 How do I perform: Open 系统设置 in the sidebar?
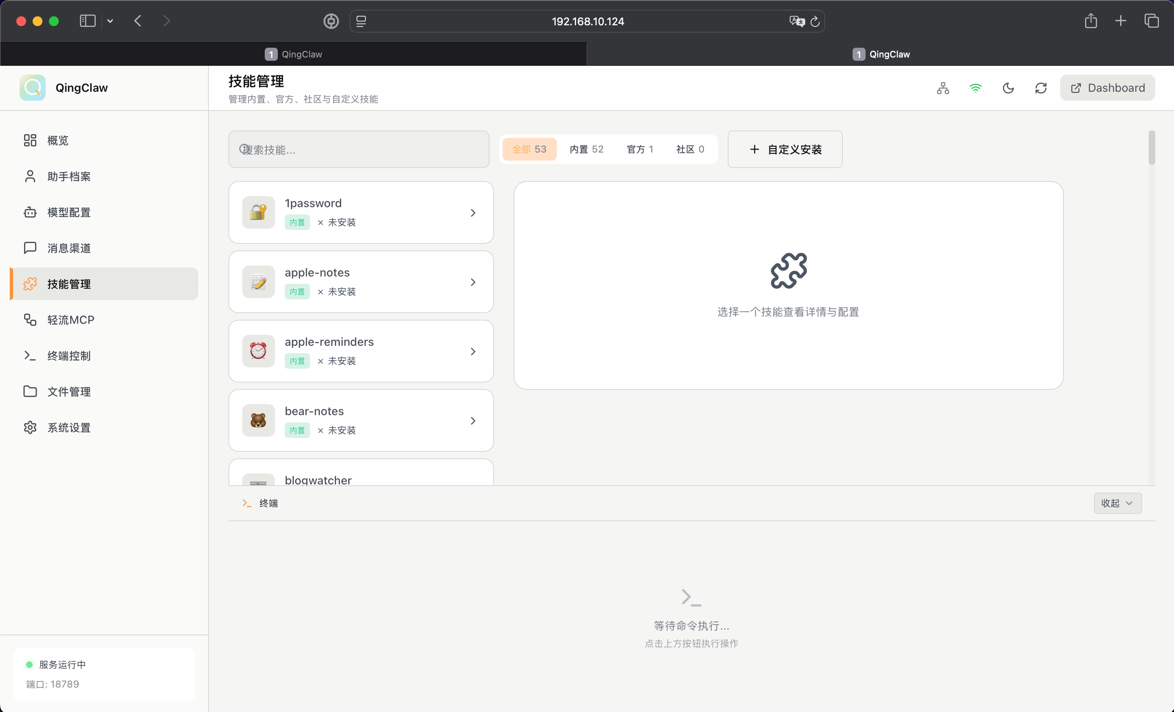[x=104, y=428]
